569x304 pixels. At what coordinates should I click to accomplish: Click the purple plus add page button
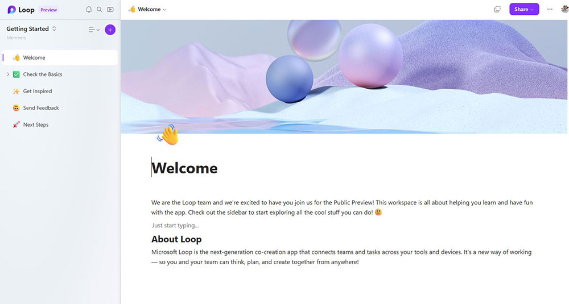[x=110, y=30]
